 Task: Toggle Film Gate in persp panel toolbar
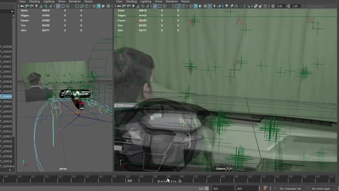63,6
